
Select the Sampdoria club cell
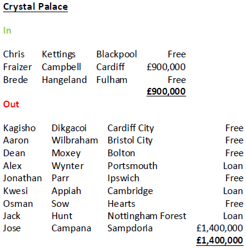[130, 228]
